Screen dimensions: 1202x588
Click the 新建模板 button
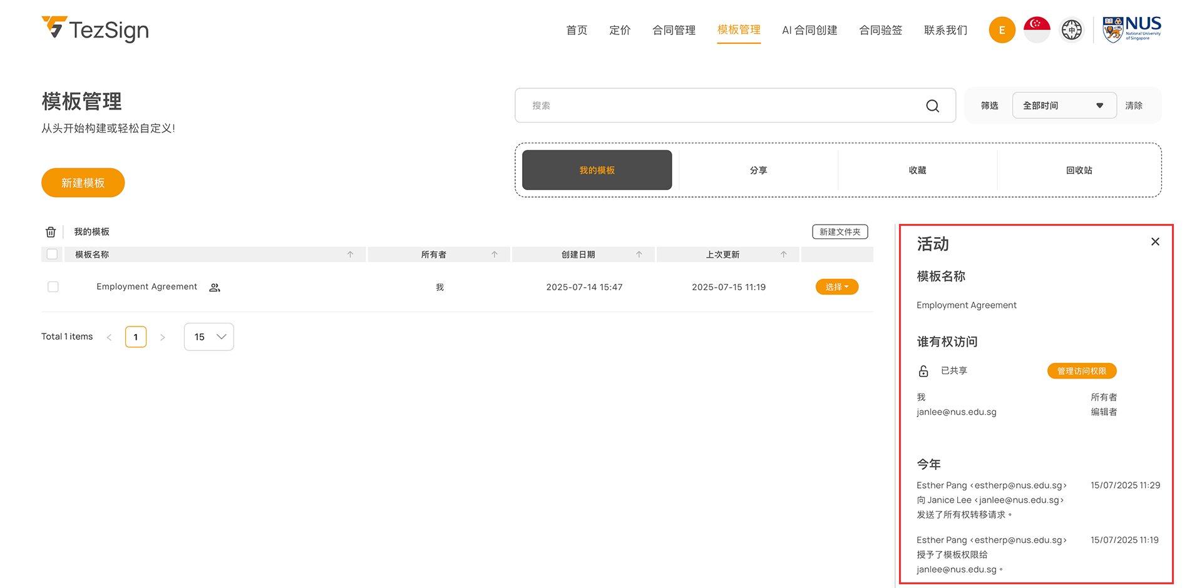[83, 183]
